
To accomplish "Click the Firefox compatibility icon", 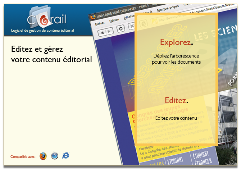I will (x=43, y=156).
